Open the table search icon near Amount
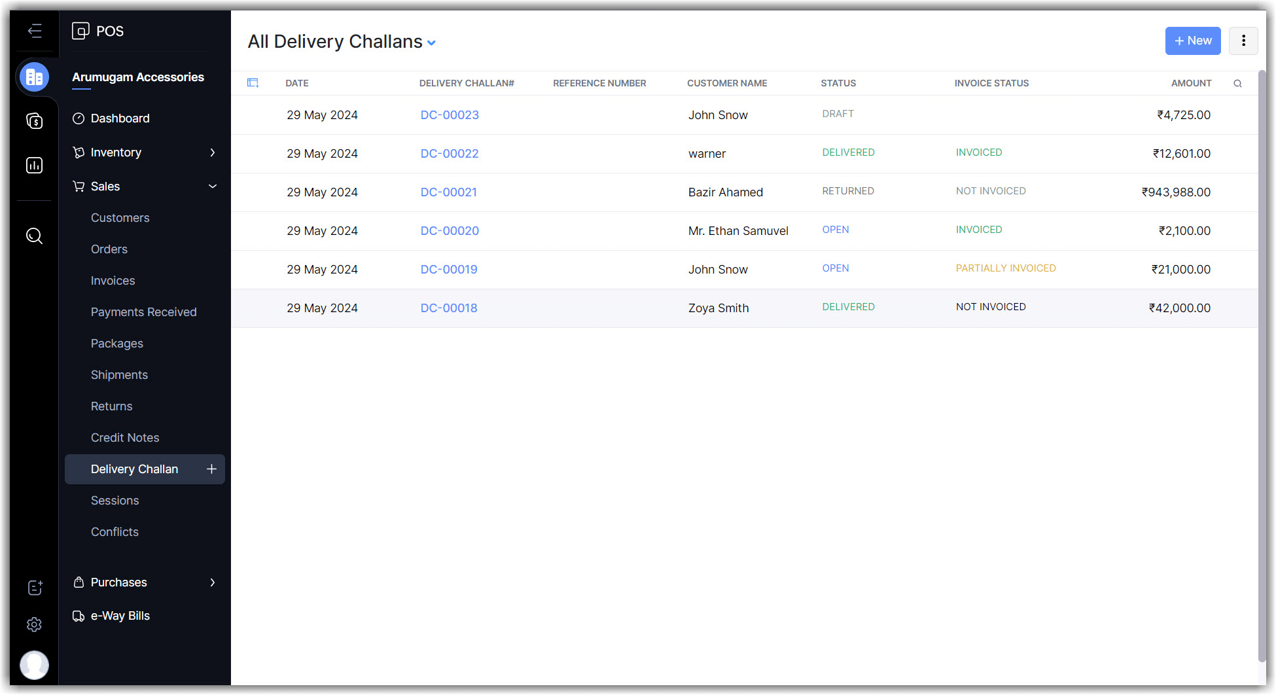The height and width of the screenshot is (695, 1276). tap(1237, 84)
